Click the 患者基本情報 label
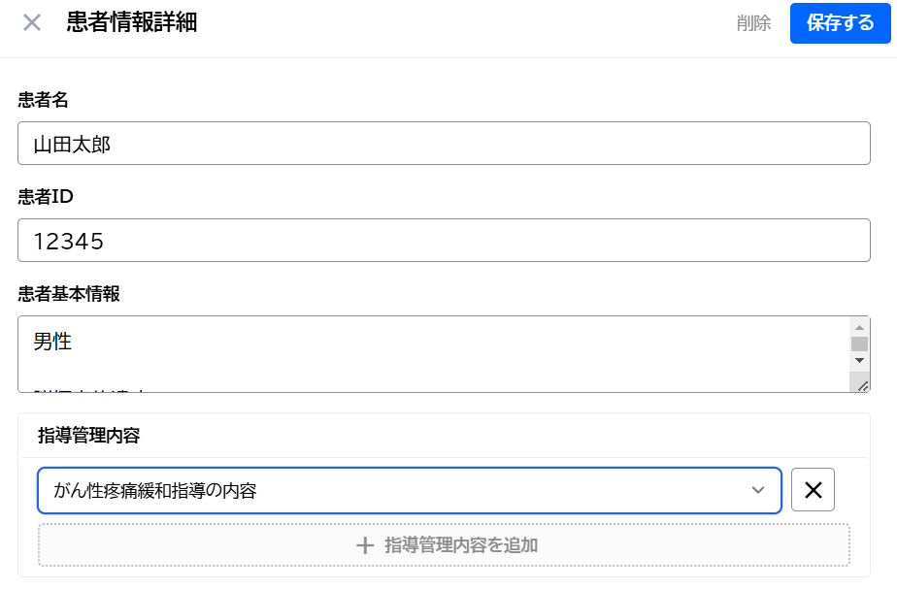The width and height of the screenshot is (897, 590). coord(68,294)
